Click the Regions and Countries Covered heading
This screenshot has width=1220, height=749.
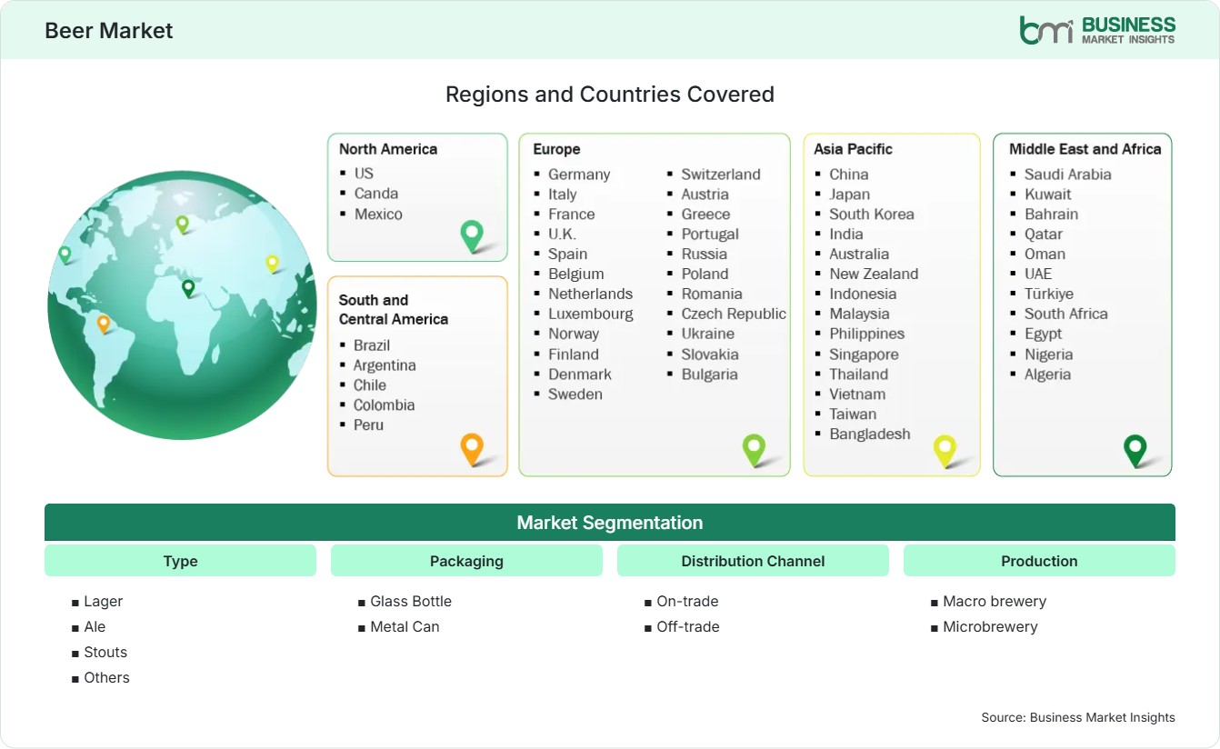[610, 94]
